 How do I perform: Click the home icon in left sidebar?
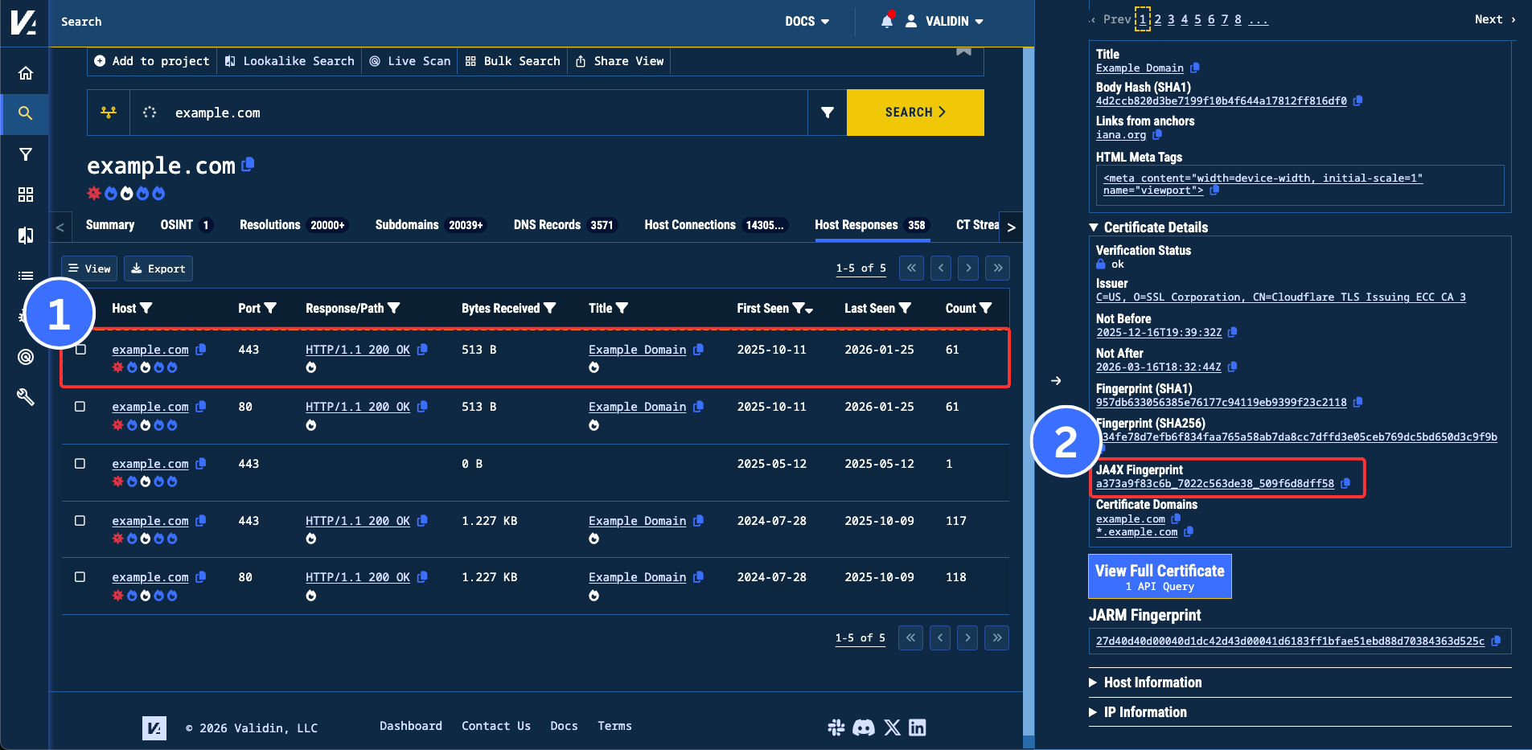click(26, 73)
